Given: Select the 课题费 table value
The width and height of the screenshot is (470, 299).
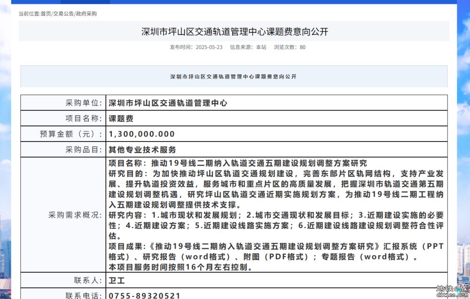Looking at the screenshot, I should tap(121, 119).
